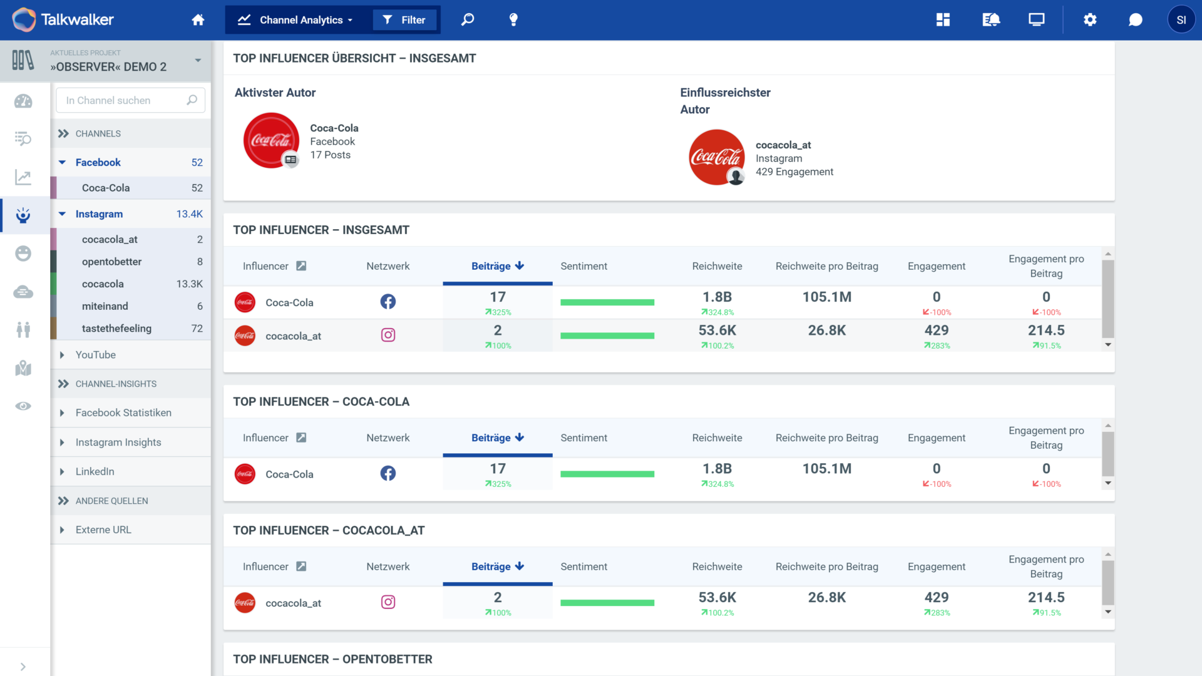Select the cocacola_at channel in sidebar
The width and height of the screenshot is (1202, 676).
click(130, 240)
